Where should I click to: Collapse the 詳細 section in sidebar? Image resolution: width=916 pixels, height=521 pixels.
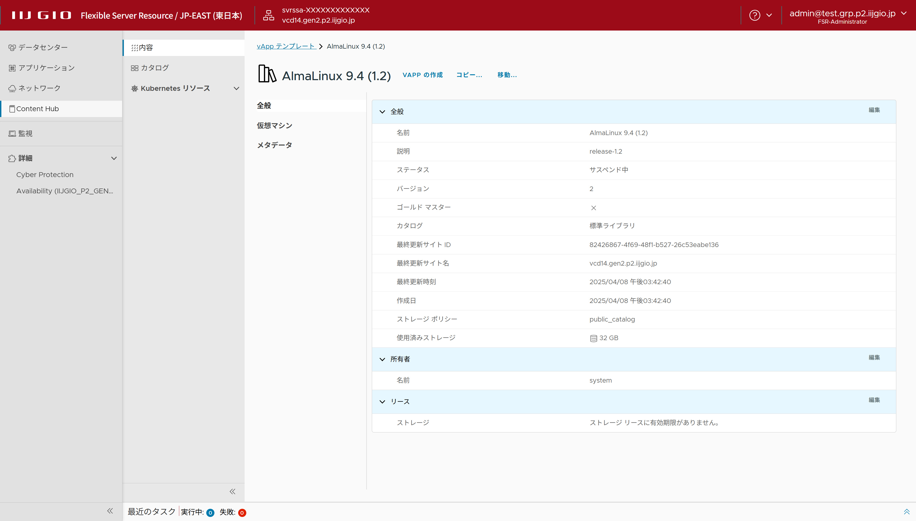pos(114,158)
